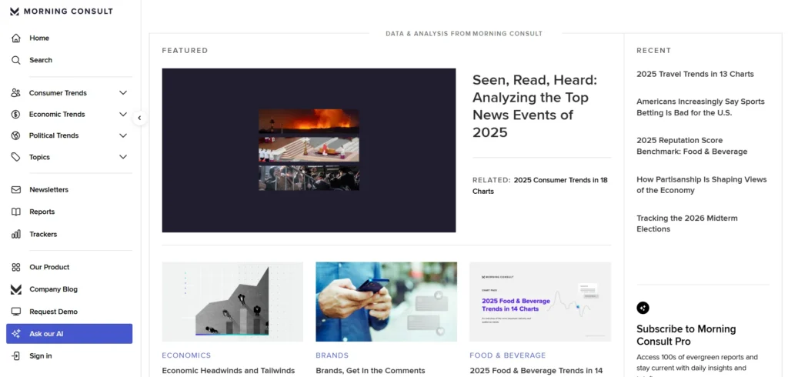
Task: Click the Request Demo monitor icon
Action: pos(15,312)
